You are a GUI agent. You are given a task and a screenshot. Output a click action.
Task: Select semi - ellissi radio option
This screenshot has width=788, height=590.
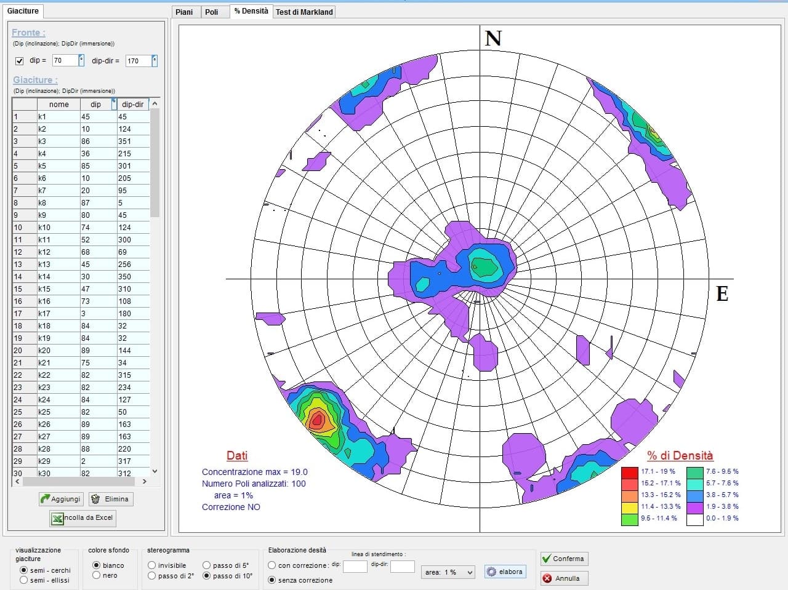(x=24, y=580)
